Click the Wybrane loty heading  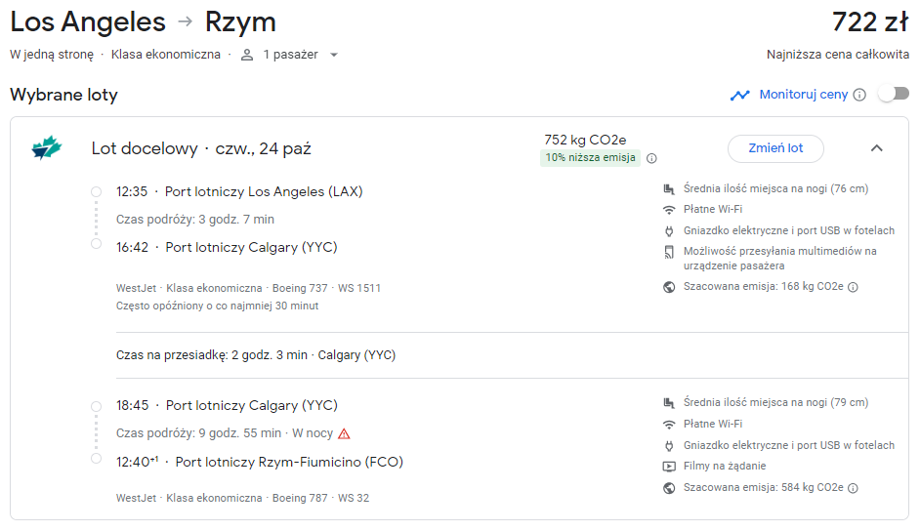coord(63,95)
